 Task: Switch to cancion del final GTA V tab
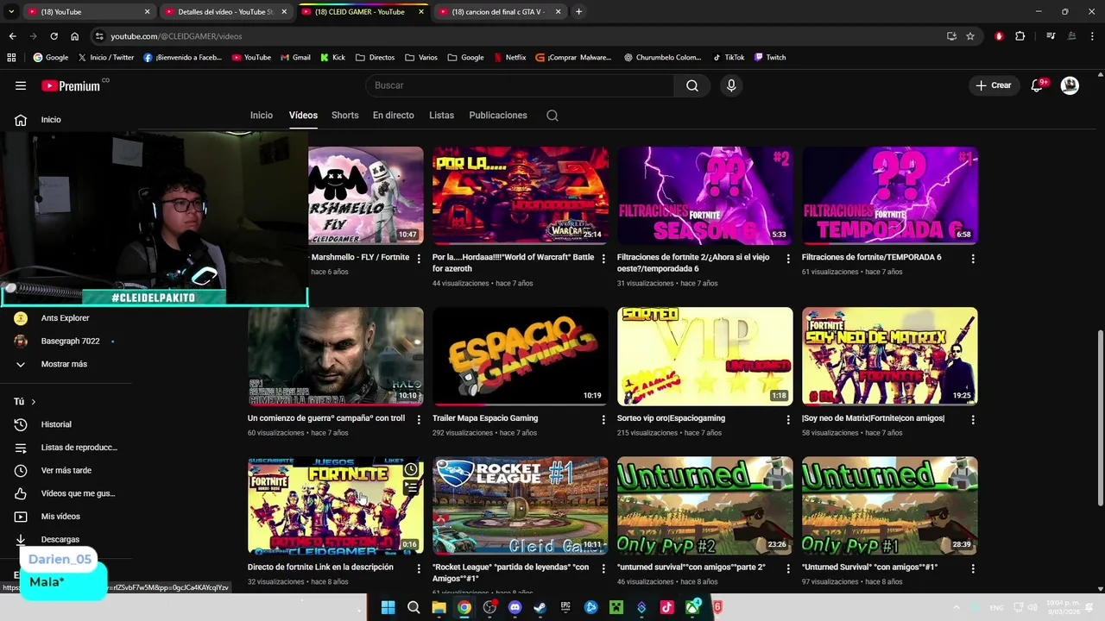[x=499, y=12]
